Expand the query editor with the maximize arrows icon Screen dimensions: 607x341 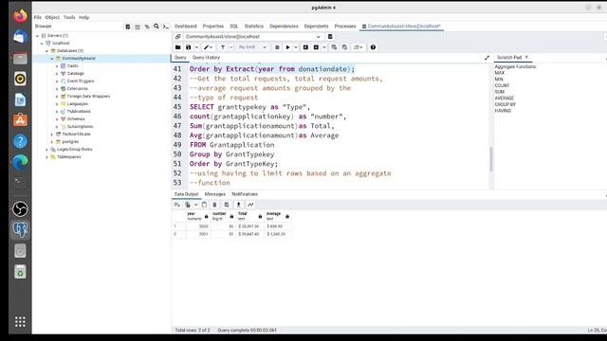487,58
